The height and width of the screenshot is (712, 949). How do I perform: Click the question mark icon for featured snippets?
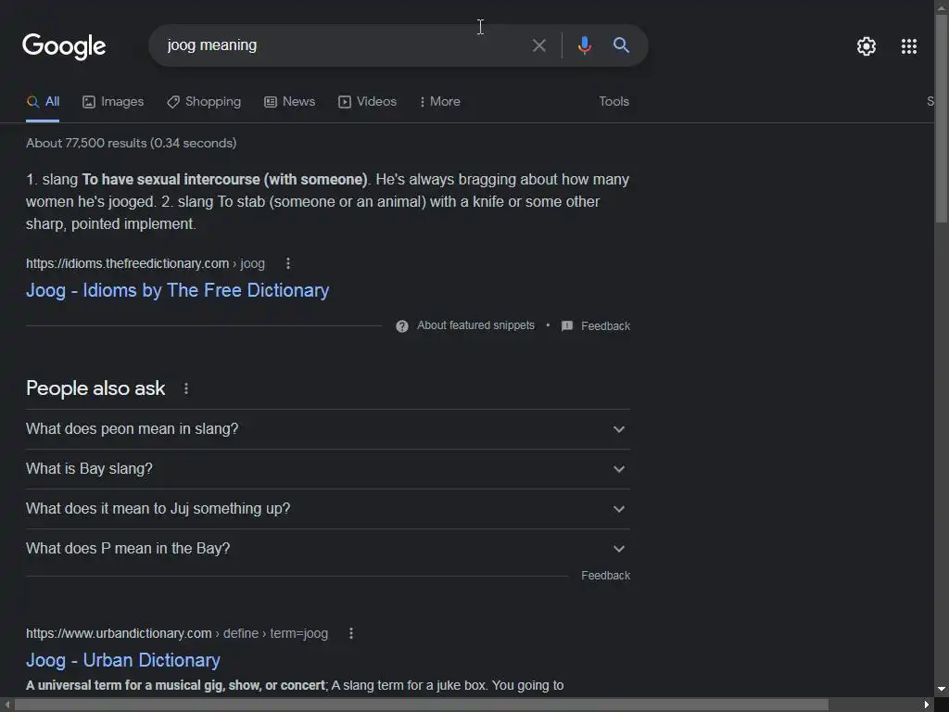pos(402,326)
